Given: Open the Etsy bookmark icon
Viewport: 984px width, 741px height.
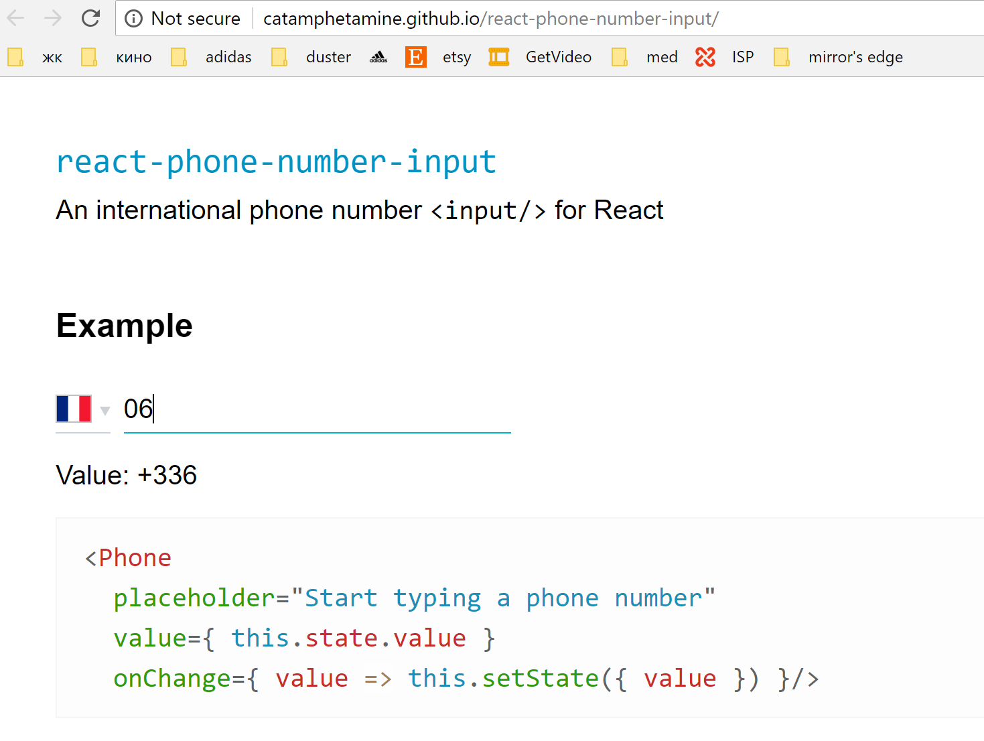Looking at the screenshot, I should coord(415,57).
